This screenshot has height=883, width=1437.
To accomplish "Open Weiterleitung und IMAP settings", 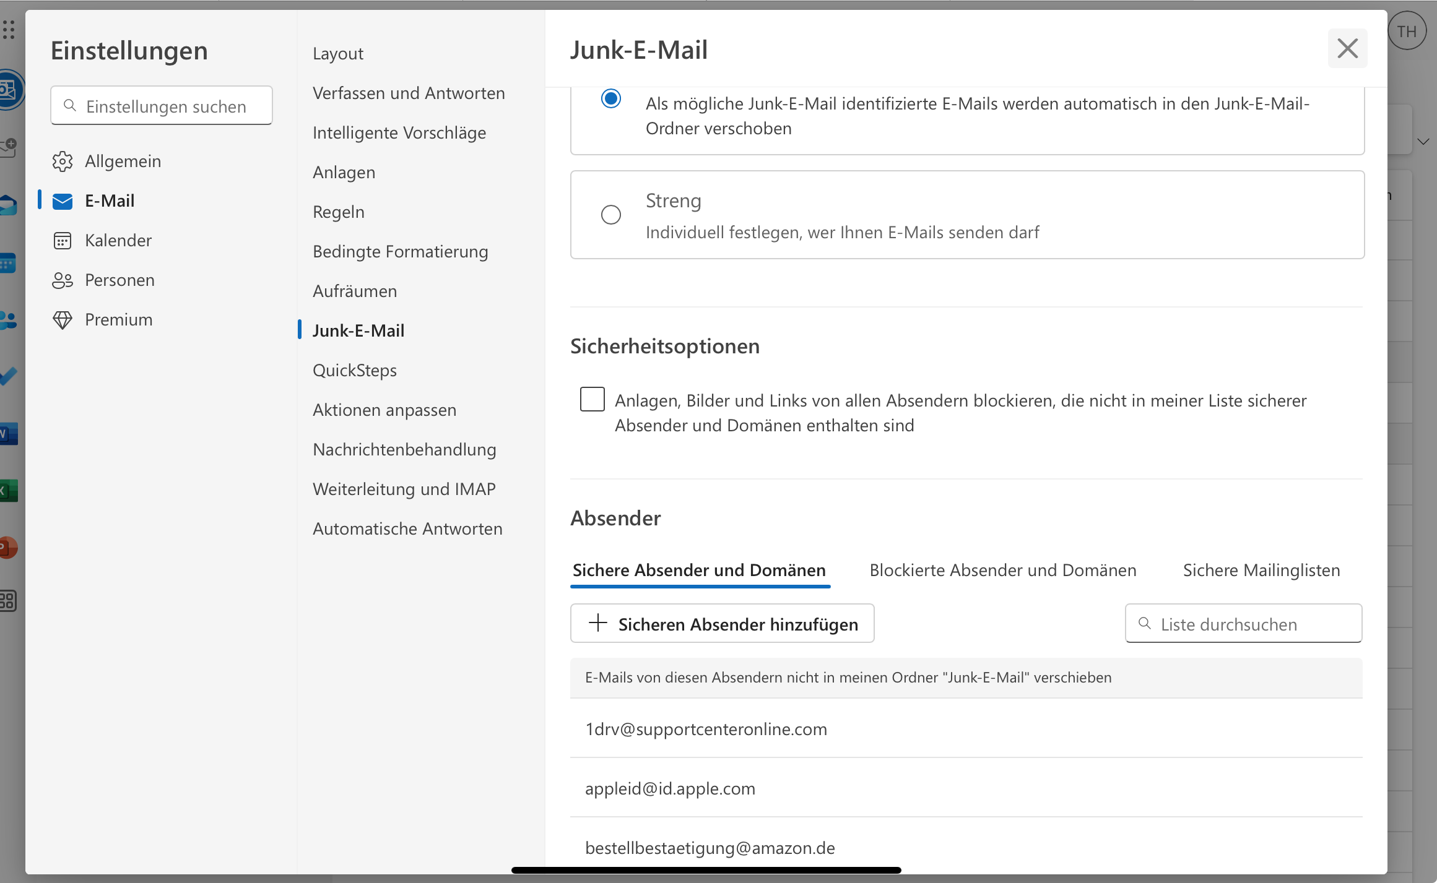I will pos(404,489).
